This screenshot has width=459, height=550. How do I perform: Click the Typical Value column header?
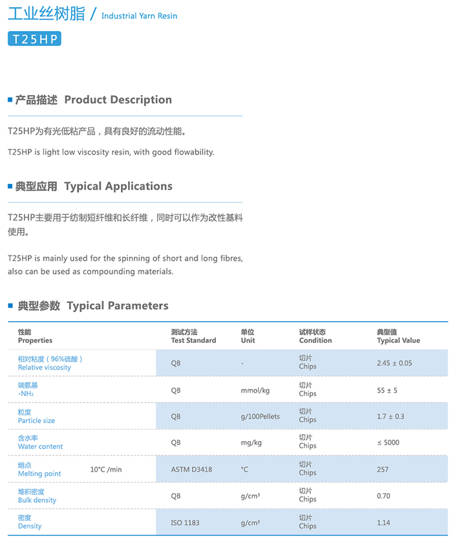[x=398, y=340]
